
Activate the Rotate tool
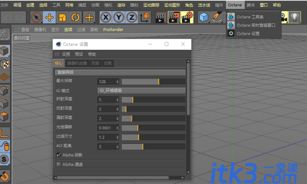coord(75,17)
